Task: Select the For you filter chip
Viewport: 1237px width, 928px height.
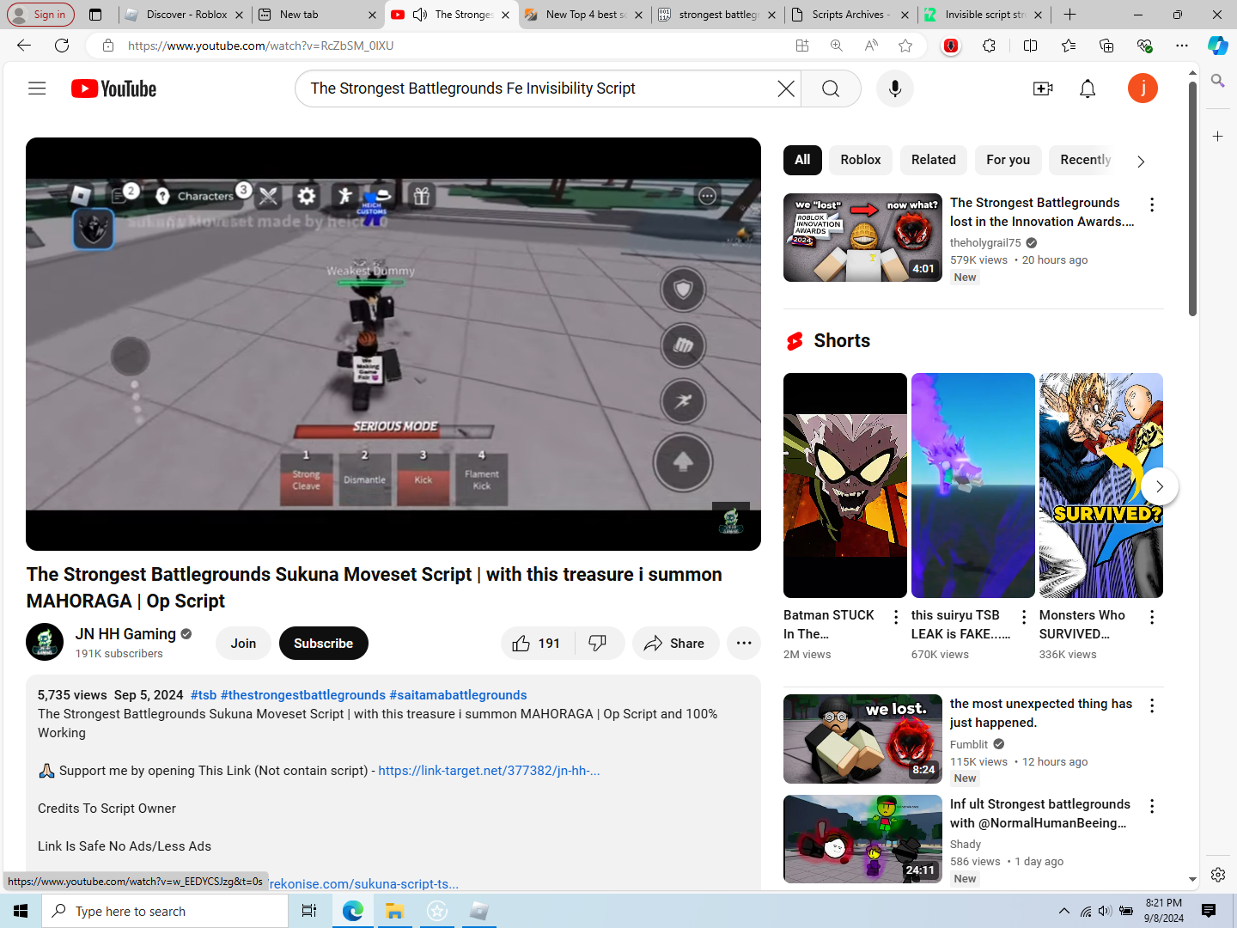Action: [x=1008, y=160]
